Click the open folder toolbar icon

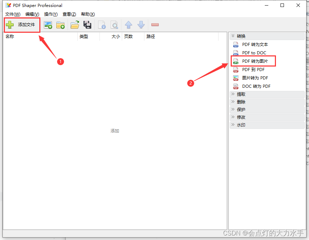click(75, 25)
